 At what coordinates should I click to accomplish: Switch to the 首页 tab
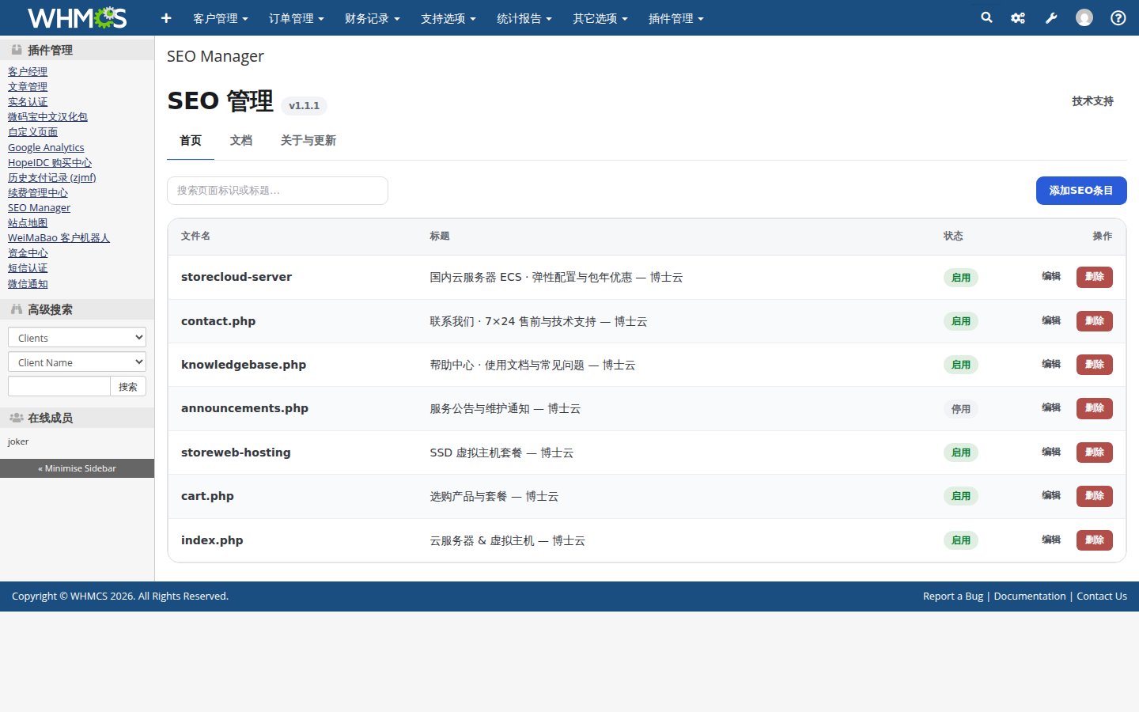tap(191, 141)
